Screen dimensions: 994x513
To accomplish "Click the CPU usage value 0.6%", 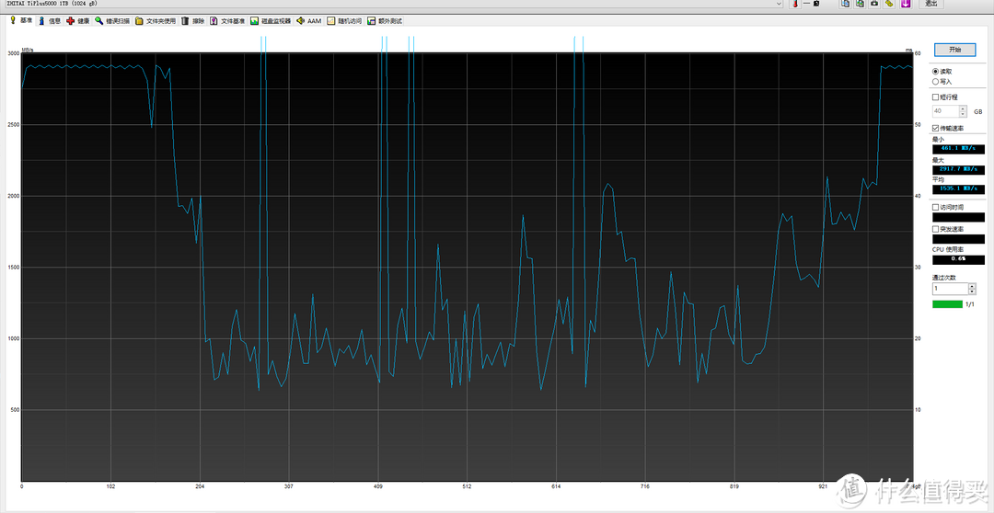I will (958, 258).
